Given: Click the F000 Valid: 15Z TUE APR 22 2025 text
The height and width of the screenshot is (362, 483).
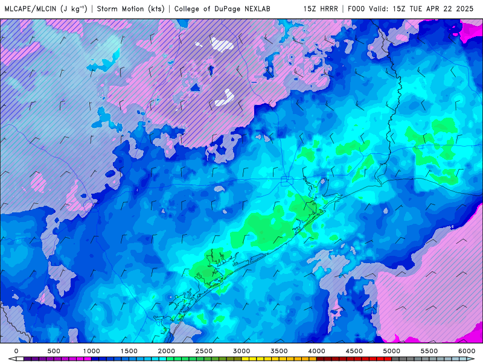Looking at the screenshot, I should point(411,8).
